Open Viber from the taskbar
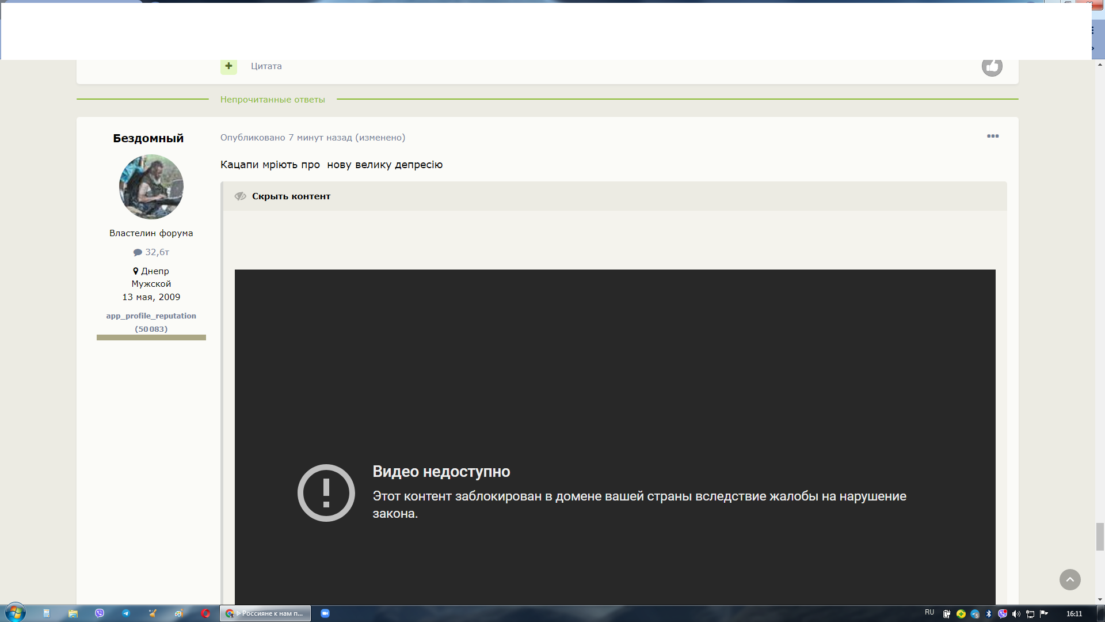 (100, 613)
